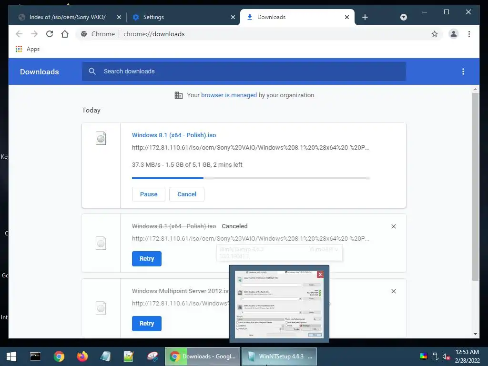Retry the Windows Multipoint Server 2012 download
488x366 pixels.
[x=147, y=324]
